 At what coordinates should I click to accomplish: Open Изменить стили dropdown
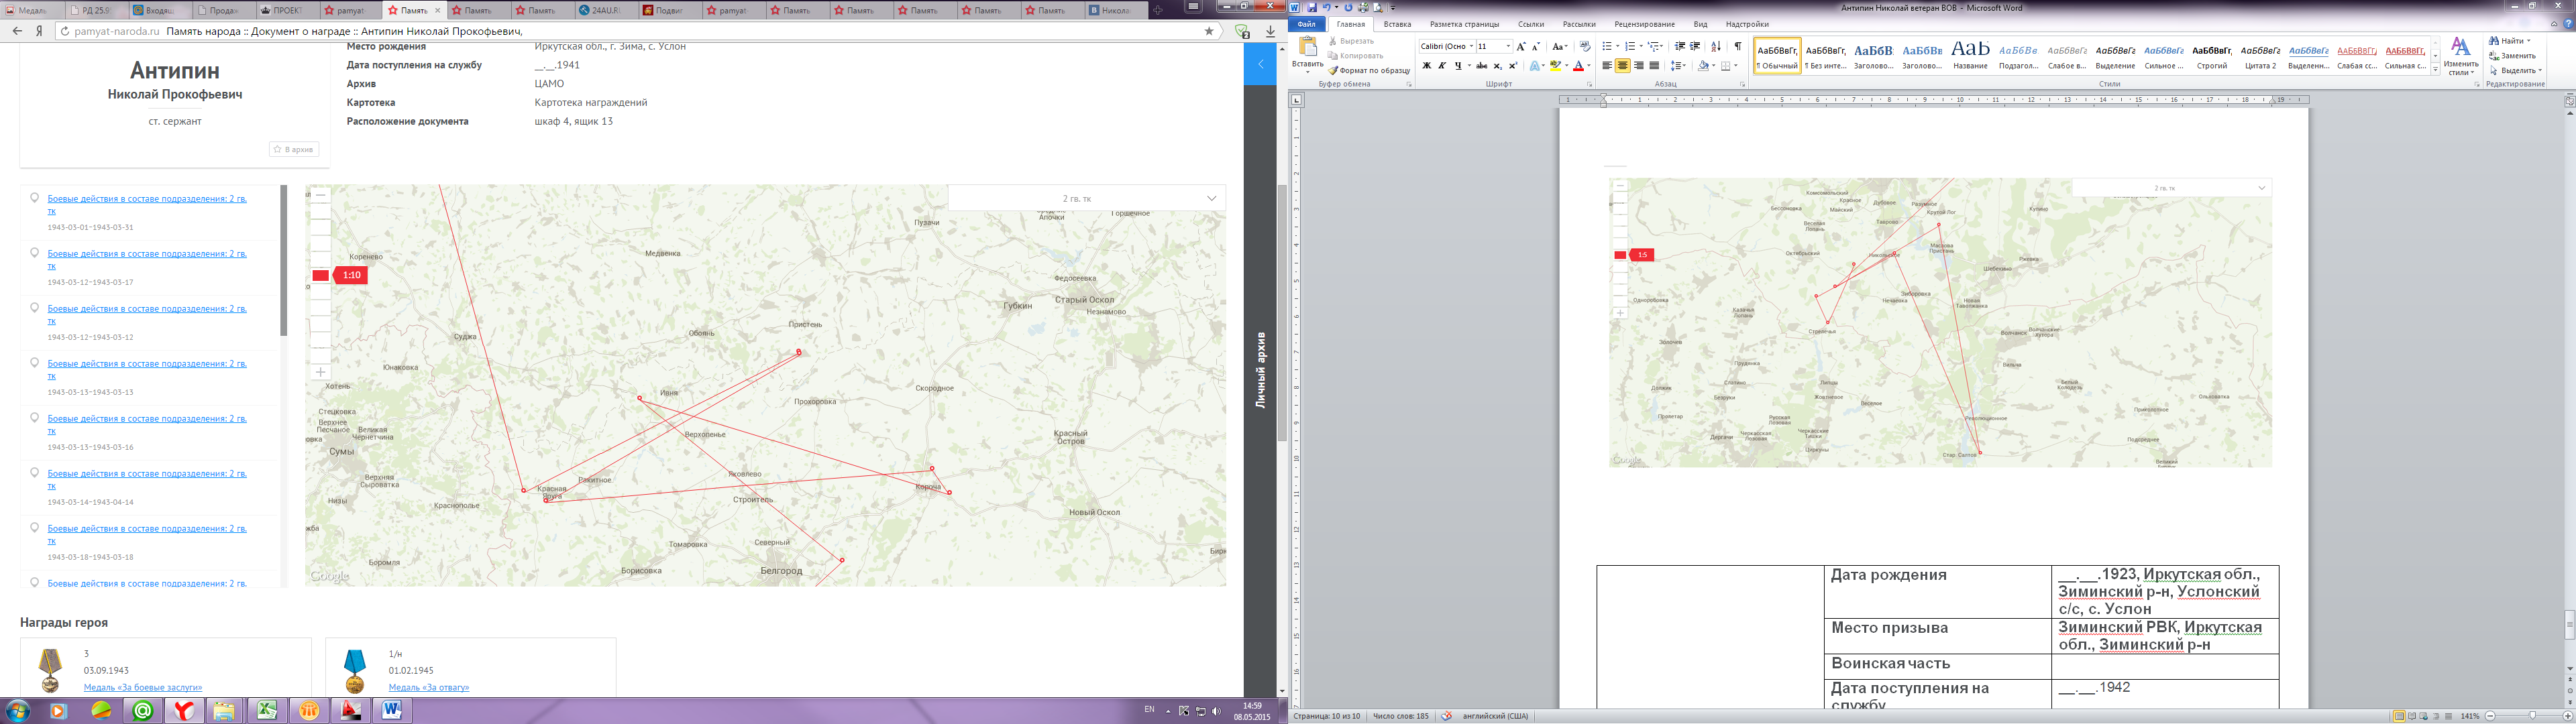pos(2461,56)
